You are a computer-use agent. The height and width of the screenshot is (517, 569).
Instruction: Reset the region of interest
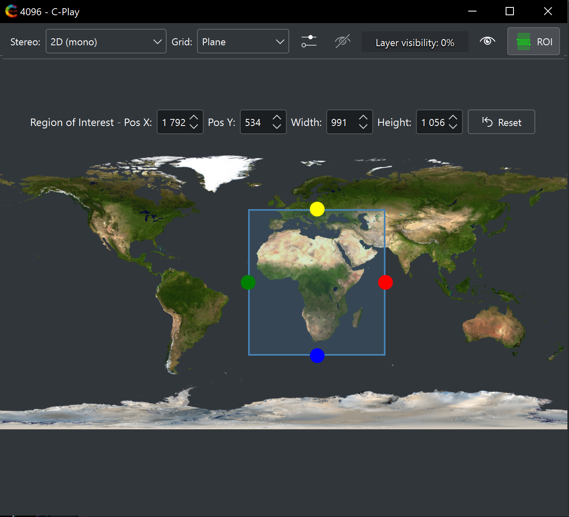[x=502, y=122]
